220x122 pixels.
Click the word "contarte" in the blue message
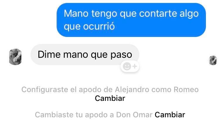click(158, 13)
